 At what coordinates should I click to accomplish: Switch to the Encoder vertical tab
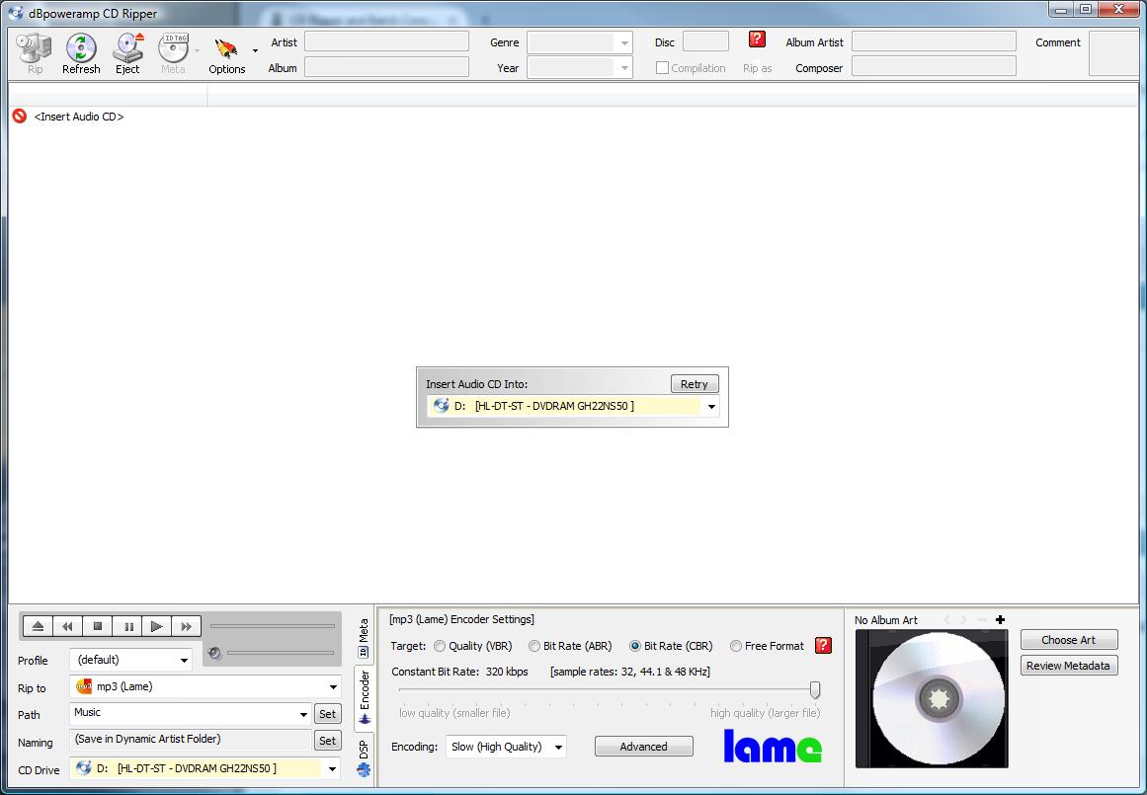(x=364, y=698)
